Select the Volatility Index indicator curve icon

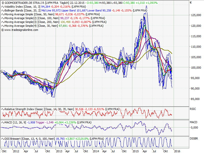pos(3,7)
